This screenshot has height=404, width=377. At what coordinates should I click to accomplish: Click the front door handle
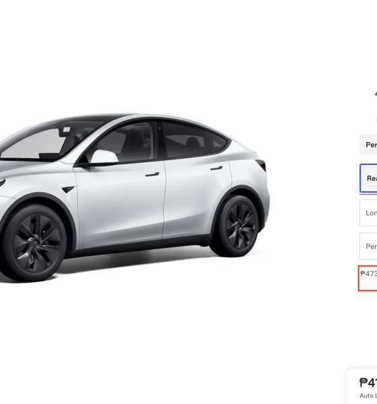pos(152,174)
